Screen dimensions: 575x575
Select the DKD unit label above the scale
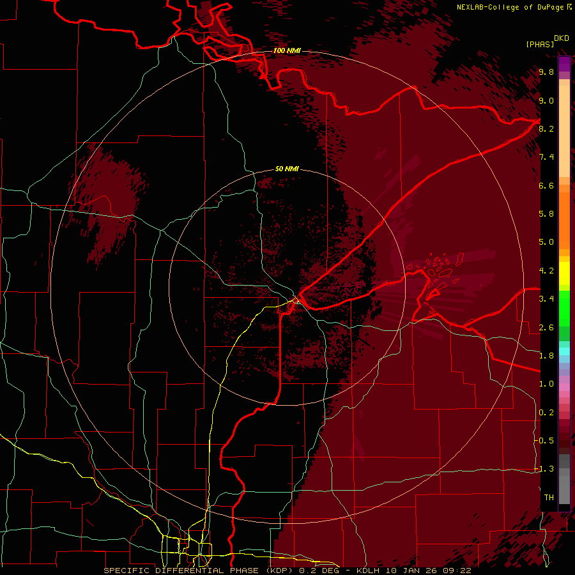coord(562,38)
